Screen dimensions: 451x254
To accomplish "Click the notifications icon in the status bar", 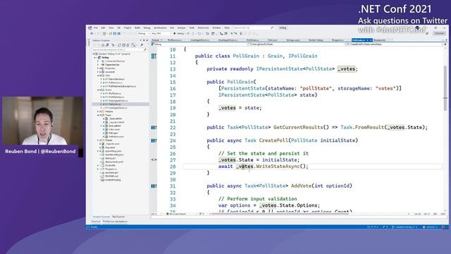I will click(444, 227).
